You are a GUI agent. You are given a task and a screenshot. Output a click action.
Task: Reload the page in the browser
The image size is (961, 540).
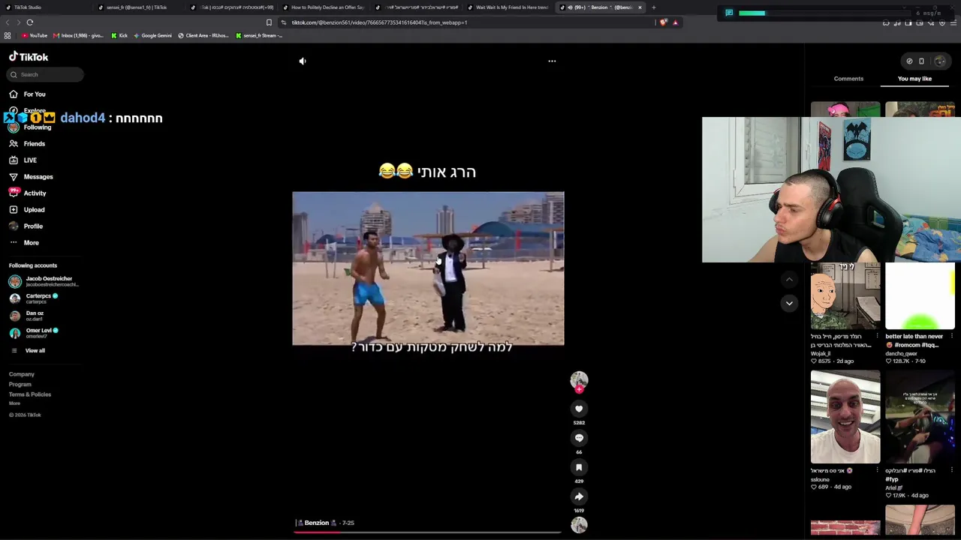tap(30, 22)
